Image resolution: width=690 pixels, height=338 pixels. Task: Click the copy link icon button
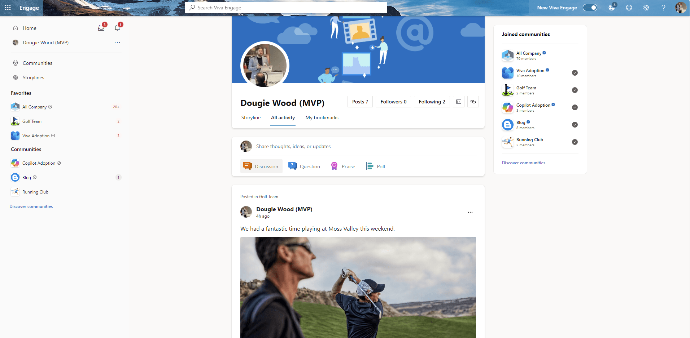tap(473, 102)
